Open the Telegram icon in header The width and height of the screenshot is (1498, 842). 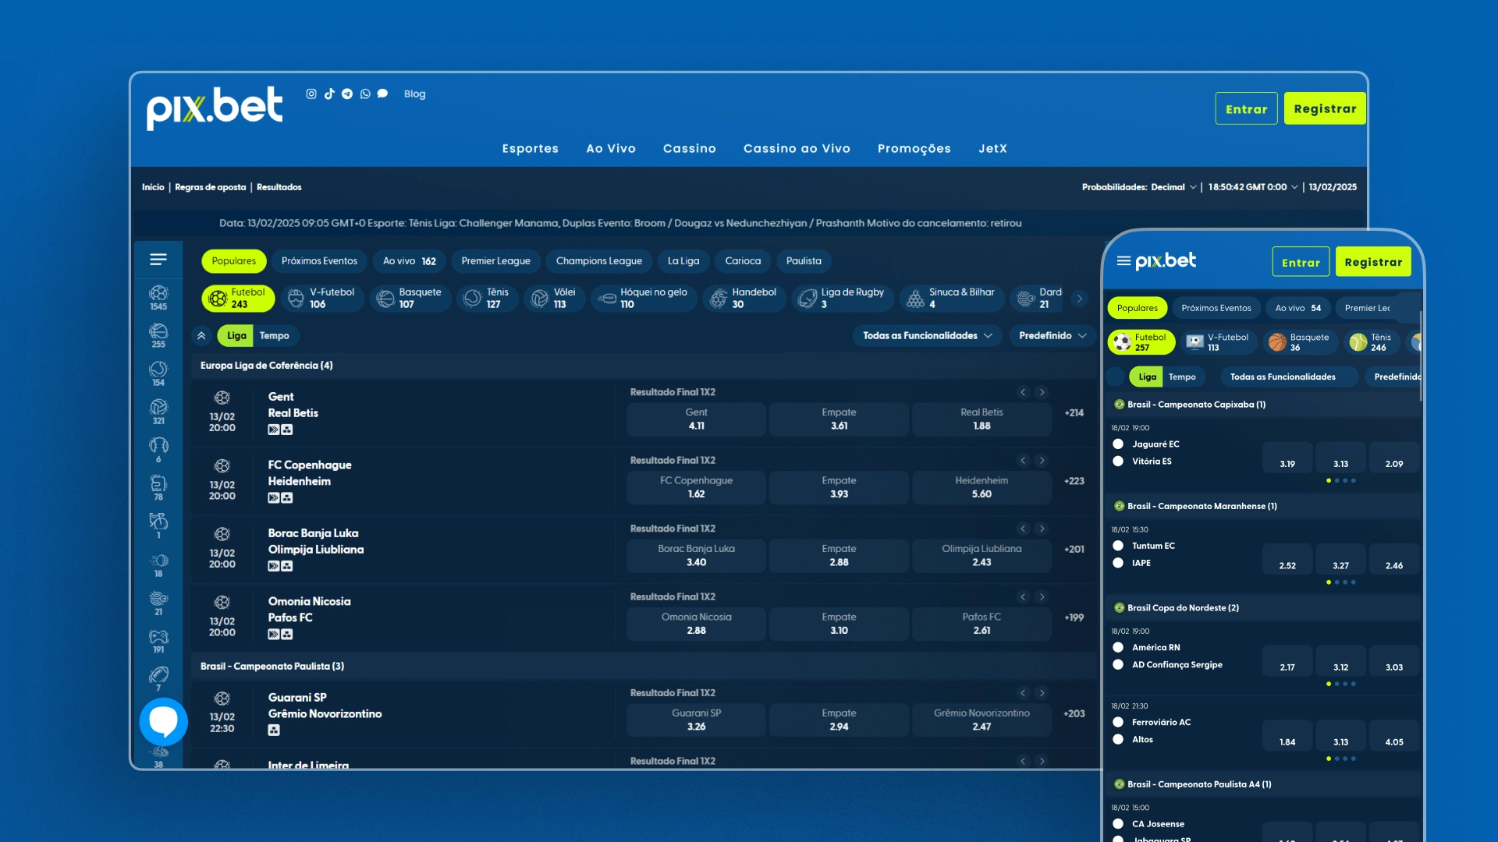point(347,94)
